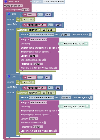This screenshot has width=100, height=140.
Task: Click 'Meldung' label in second telegram block
Action: tap(25, 106)
